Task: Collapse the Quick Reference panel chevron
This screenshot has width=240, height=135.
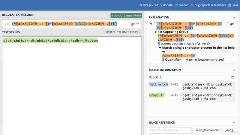Action: point(234,123)
